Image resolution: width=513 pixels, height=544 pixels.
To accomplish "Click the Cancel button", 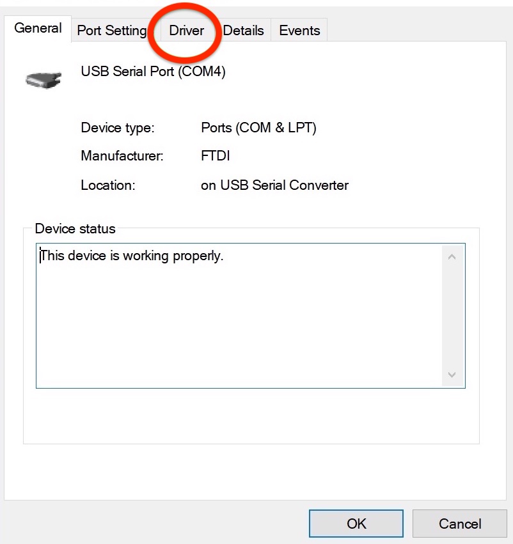I will point(459,524).
